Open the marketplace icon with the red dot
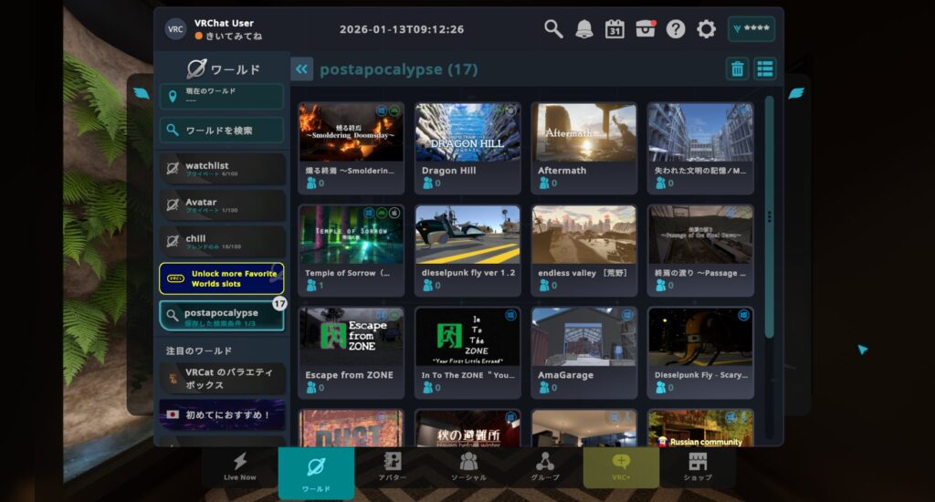This screenshot has height=502, width=935. pyautogui.click(x=646, y=29)
